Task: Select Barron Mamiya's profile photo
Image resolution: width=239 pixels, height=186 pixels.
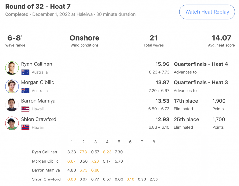Action: [12, 105]
